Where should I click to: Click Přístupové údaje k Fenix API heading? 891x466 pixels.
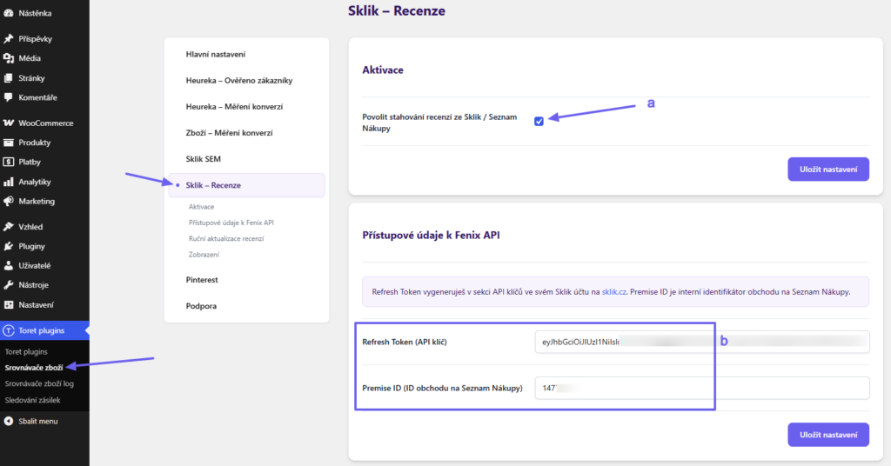pyautogui.click(x=431, y=235)
